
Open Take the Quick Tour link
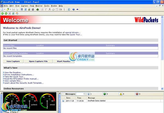15,77
